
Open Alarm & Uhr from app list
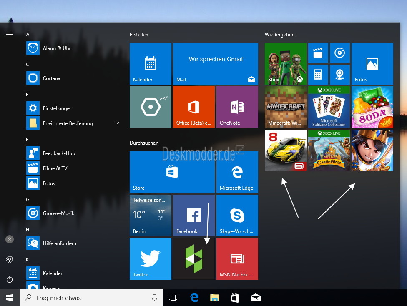click(x=73, y=48)
